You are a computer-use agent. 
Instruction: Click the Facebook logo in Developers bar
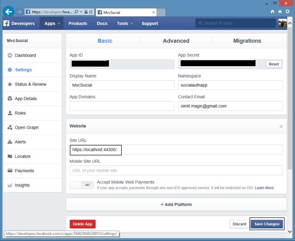pyautogui.click(x=6, y=23)
